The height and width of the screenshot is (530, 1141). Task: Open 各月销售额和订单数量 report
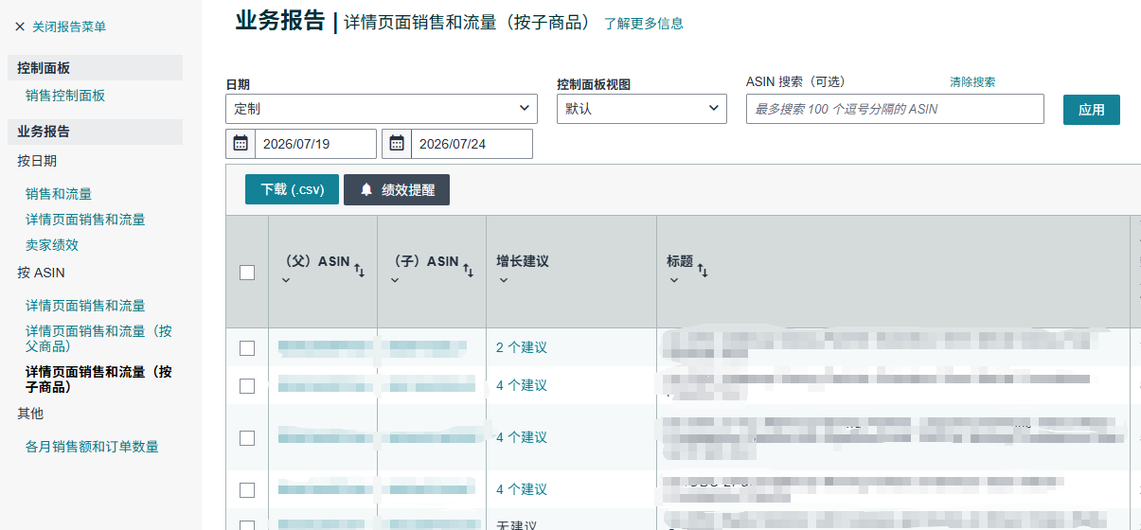tap(92, 447)
